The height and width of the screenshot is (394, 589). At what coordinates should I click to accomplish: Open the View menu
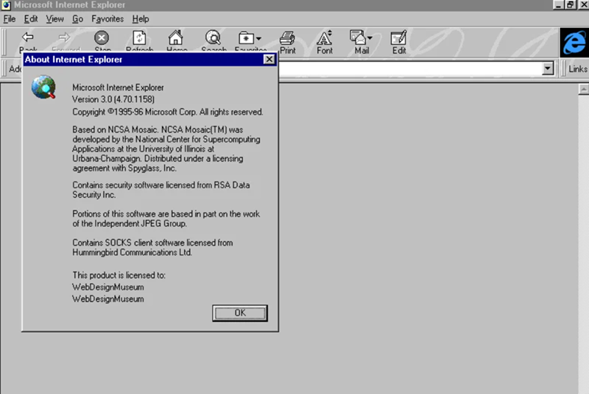click(54, 18)
